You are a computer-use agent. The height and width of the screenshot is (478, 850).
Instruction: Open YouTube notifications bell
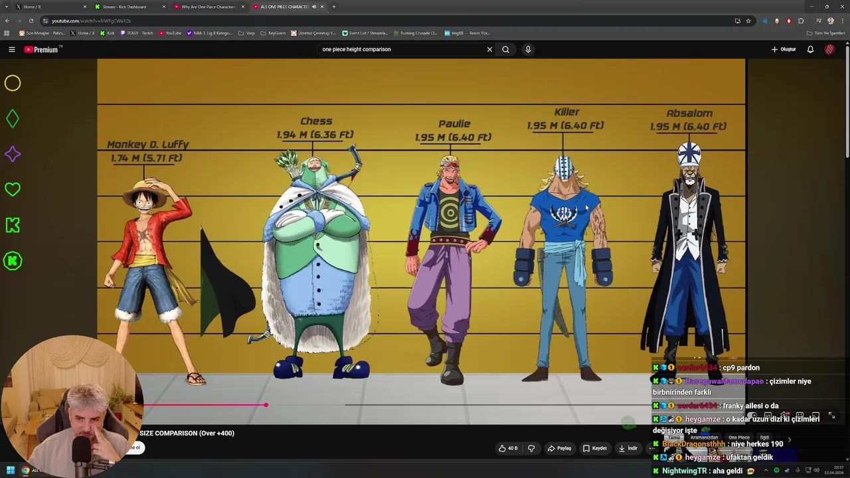[810, 49]
